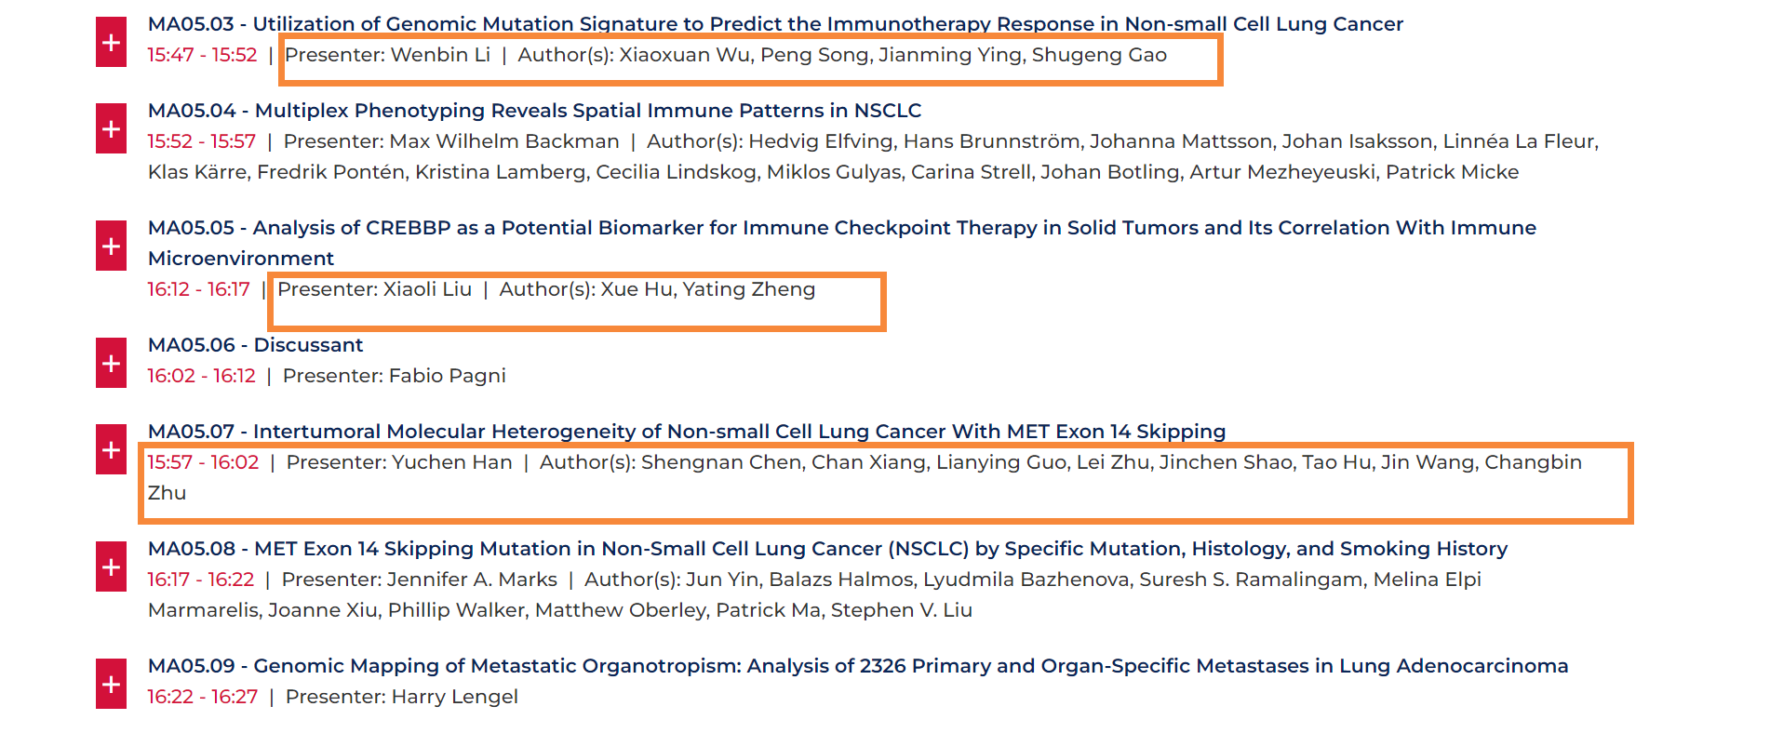Select the CREBBP Potential Biomarker title
Image resolution: width=1770 pixels, height=733 pixels.
[842, 243]
